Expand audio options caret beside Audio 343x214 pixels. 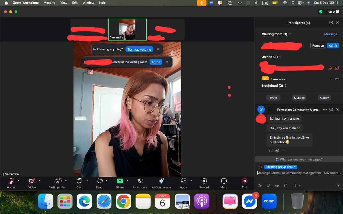coord(19,181)
